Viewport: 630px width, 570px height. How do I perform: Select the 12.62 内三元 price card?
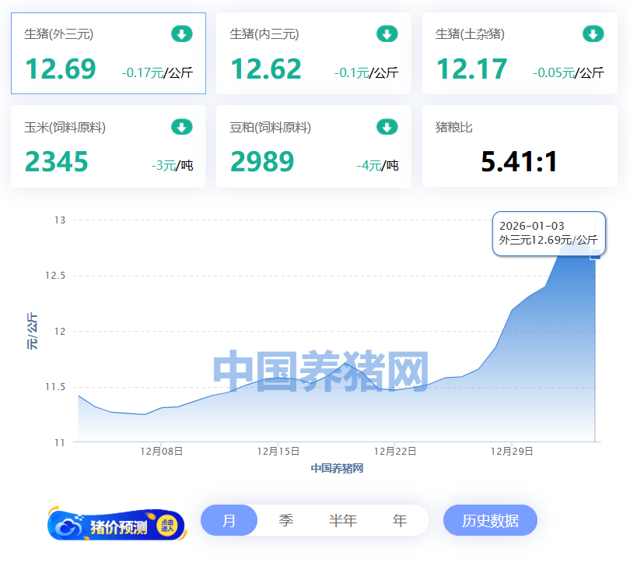coord(313,54)
